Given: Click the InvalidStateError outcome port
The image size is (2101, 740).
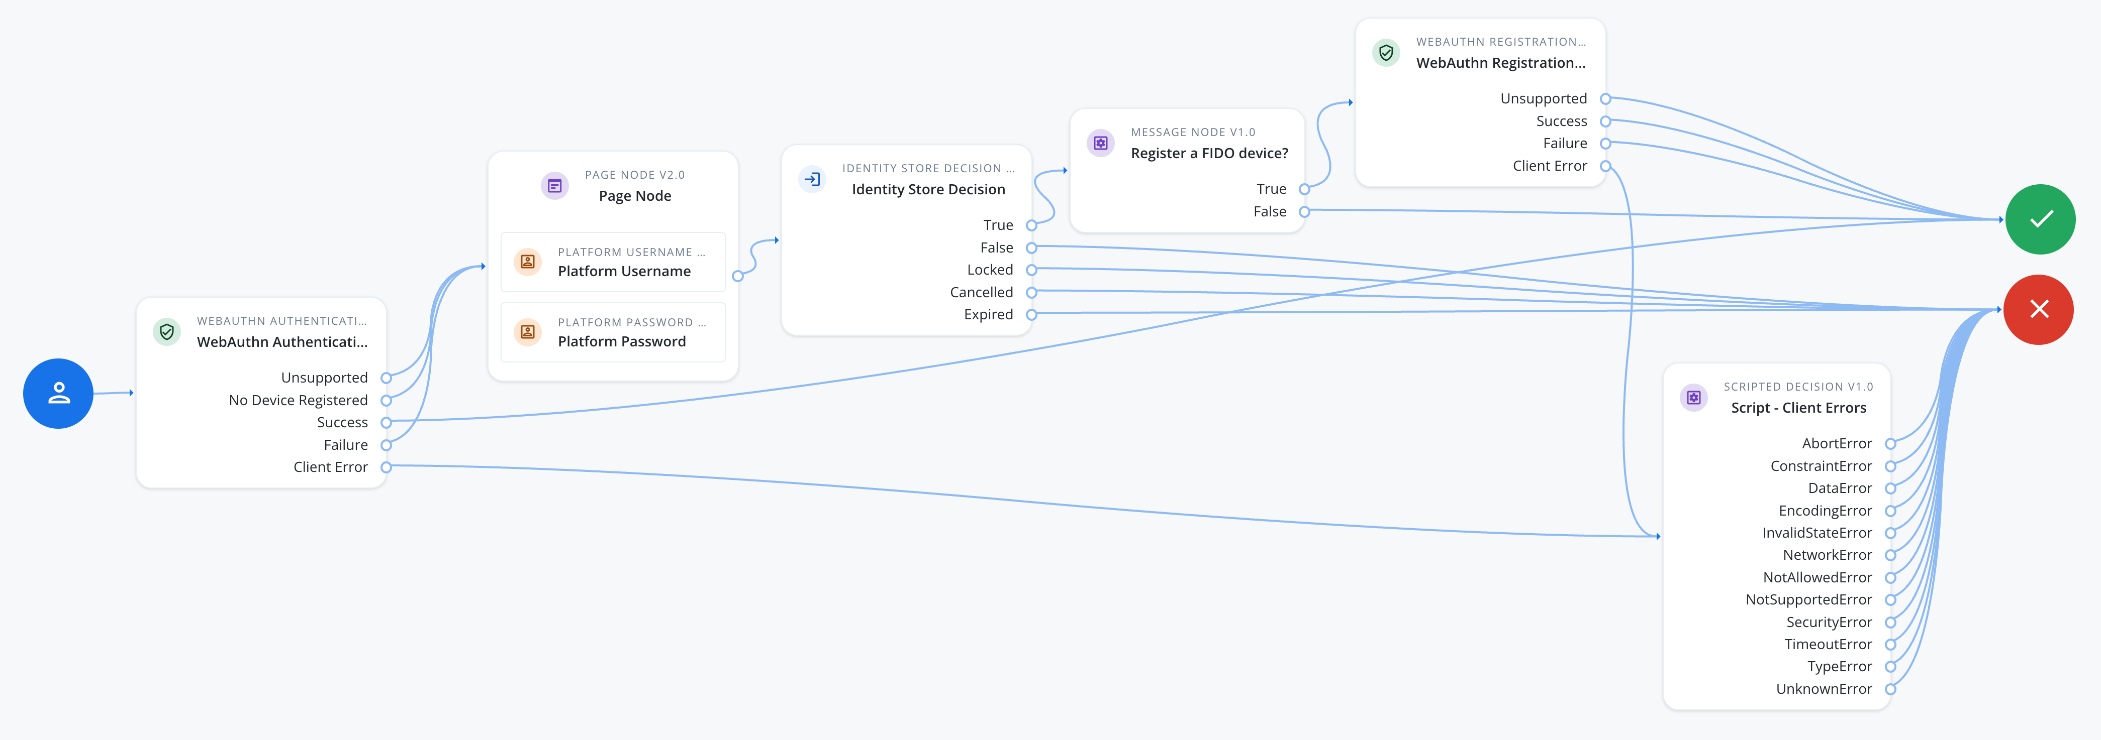Looking at the screenshot, I should point(1890,533).
